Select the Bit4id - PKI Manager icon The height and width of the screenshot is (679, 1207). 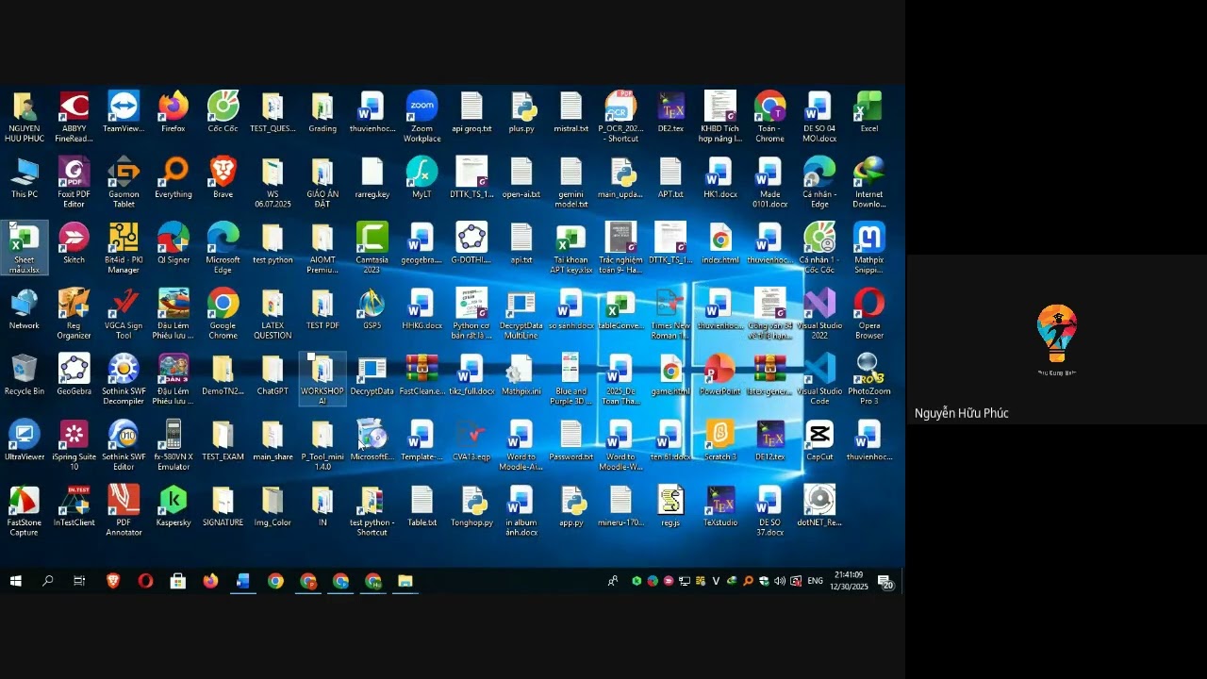coord(124,248)
